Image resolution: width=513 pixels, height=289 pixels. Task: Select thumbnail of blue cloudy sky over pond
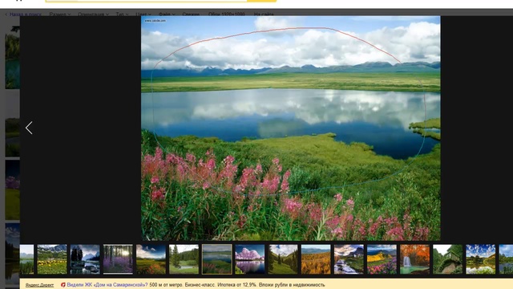(481, 259)
